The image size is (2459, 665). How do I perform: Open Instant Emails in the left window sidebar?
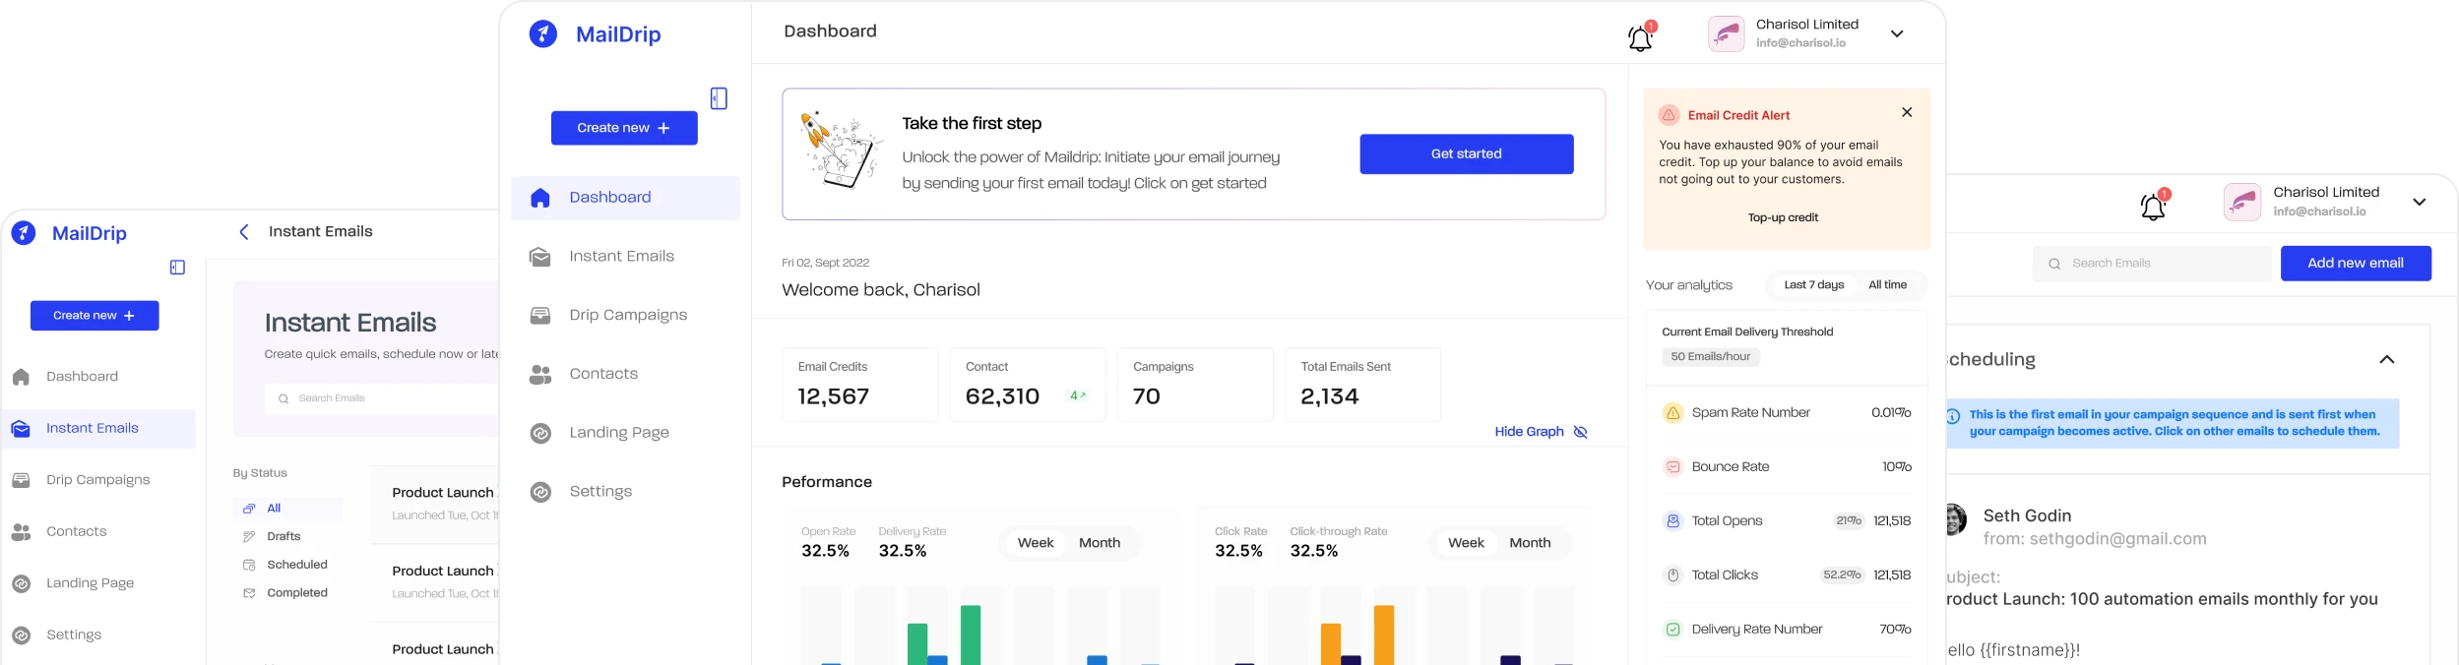pyautogui.click(x=98, y=429)
